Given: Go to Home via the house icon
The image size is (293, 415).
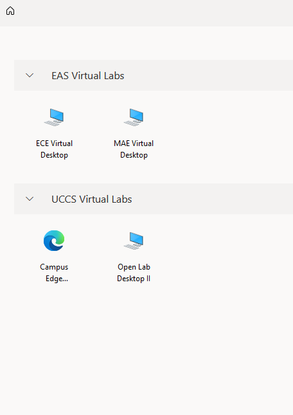Looking at the screenshot, I should [x=10, y=11].
